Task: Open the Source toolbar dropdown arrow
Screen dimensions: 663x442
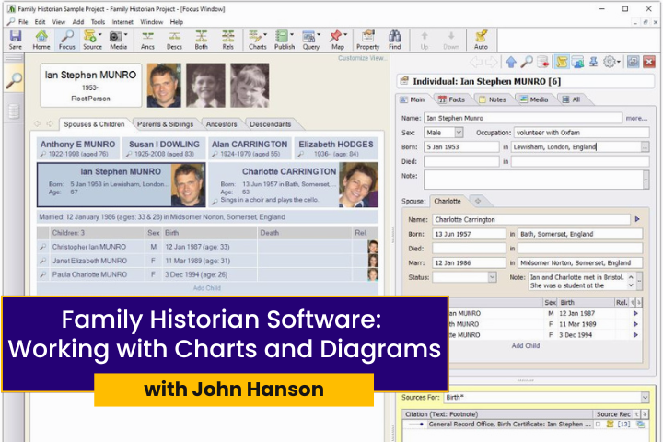Action: [100, 35]
